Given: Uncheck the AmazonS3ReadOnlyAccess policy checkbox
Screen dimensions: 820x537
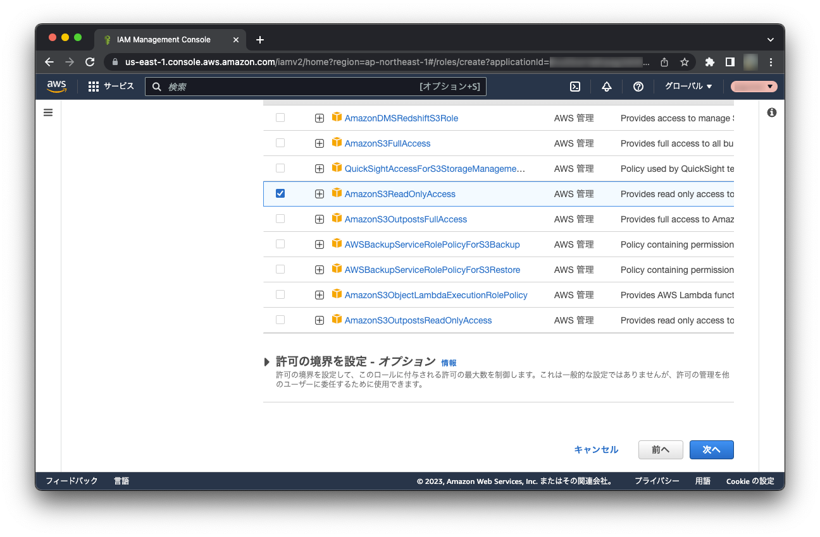Looking at the screenshot, I should 280,193.
